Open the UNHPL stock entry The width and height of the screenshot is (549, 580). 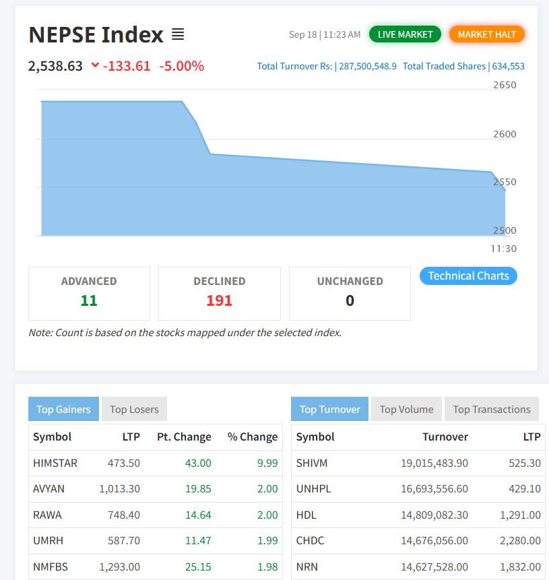click(313, 489)
